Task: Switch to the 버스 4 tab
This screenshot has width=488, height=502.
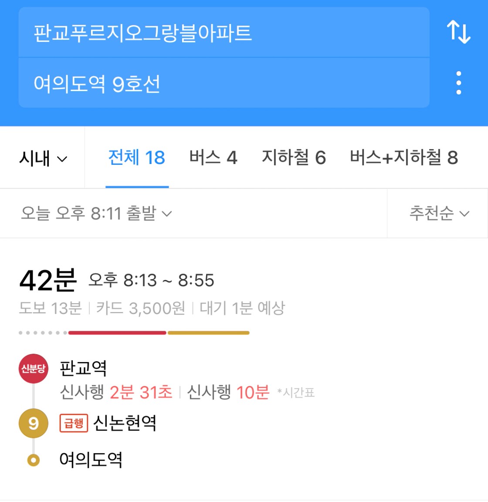Action: [x=213, y=157]
